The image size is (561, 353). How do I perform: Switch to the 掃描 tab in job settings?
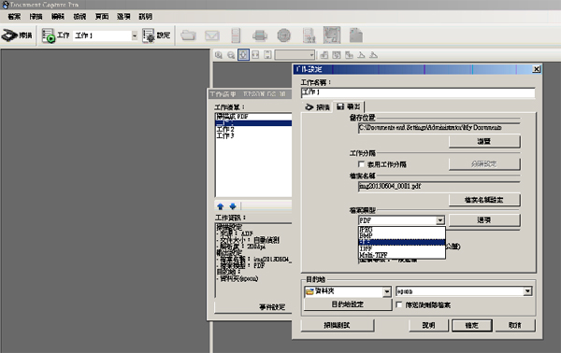tap(317, 106)
